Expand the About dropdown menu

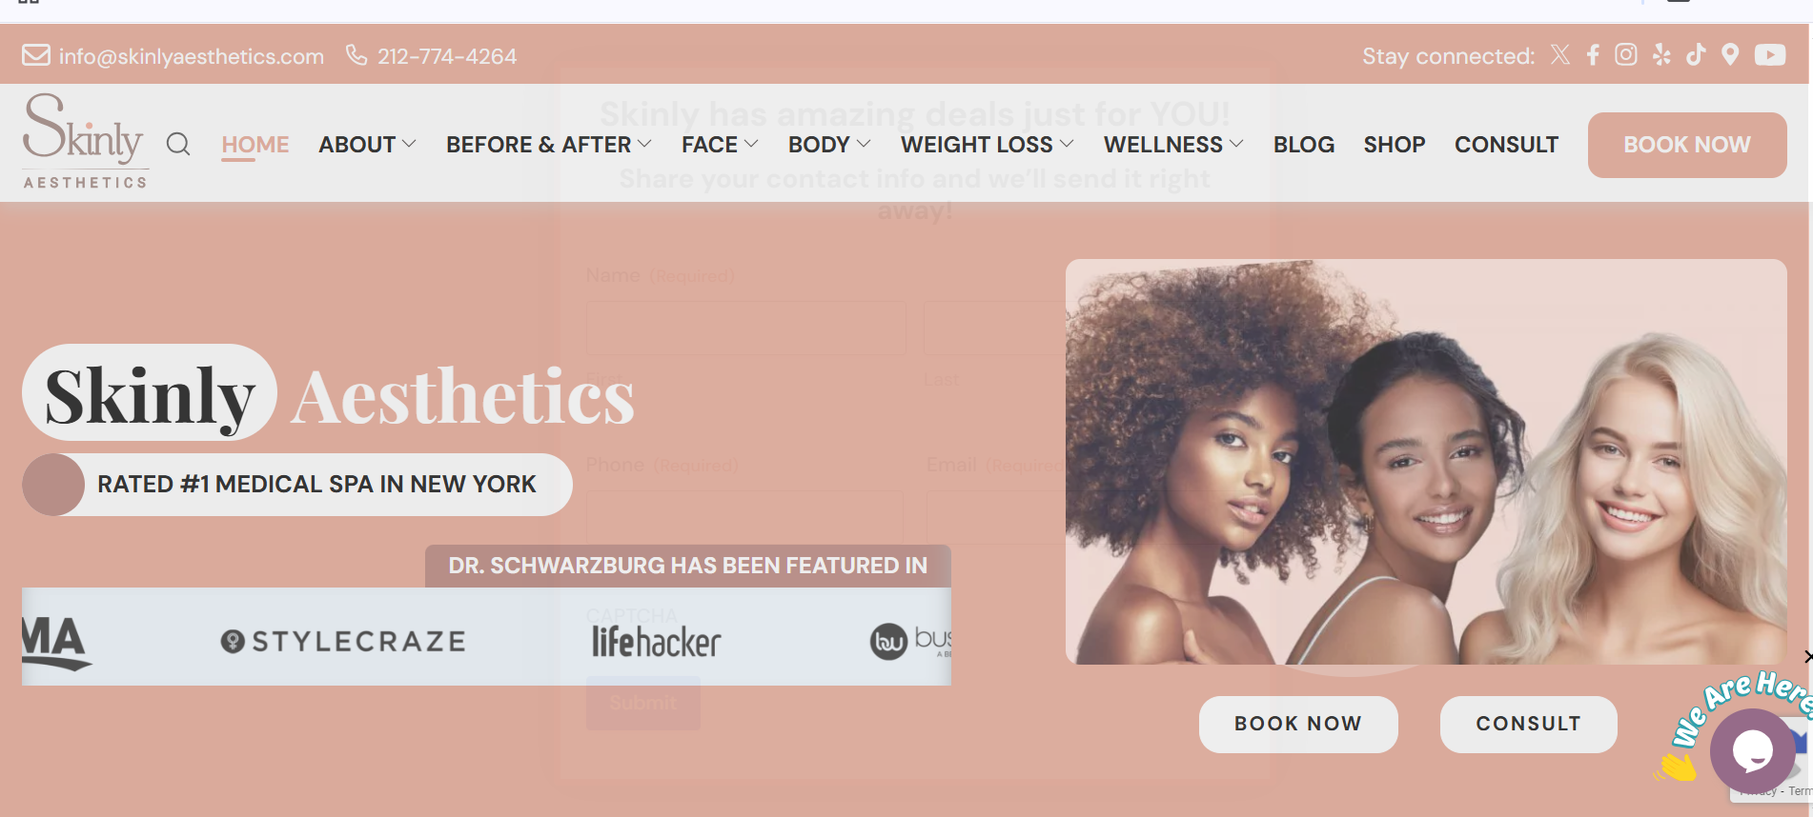pyautogui.click(x=367, y=145)
